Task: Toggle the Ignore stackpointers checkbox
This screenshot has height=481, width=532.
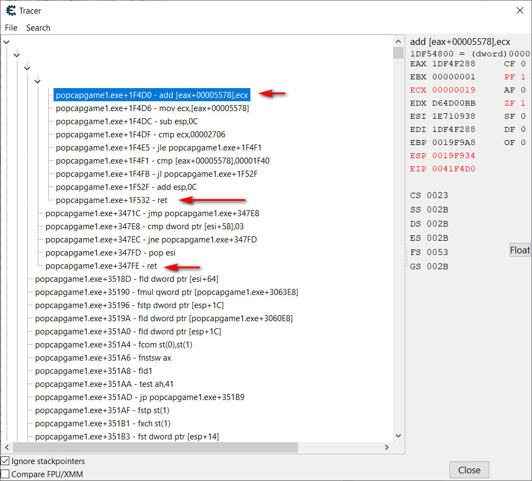Action: (x=5, y=461)
